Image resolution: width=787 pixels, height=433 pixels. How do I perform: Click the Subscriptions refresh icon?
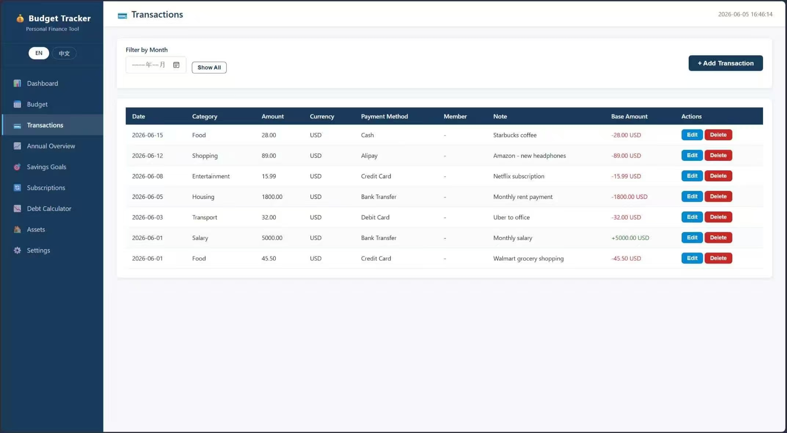point(17,188)
